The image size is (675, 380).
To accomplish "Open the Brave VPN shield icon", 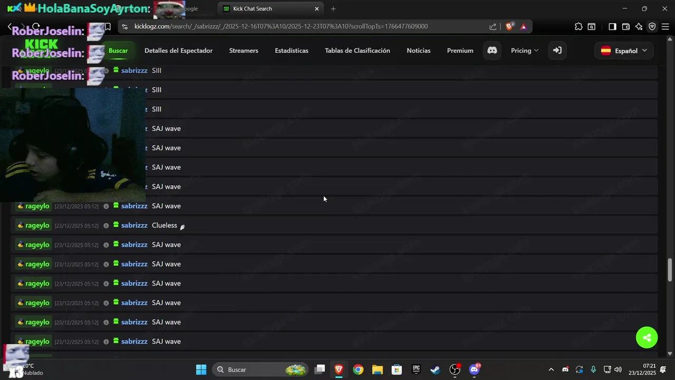I will (x=652, y=26).
